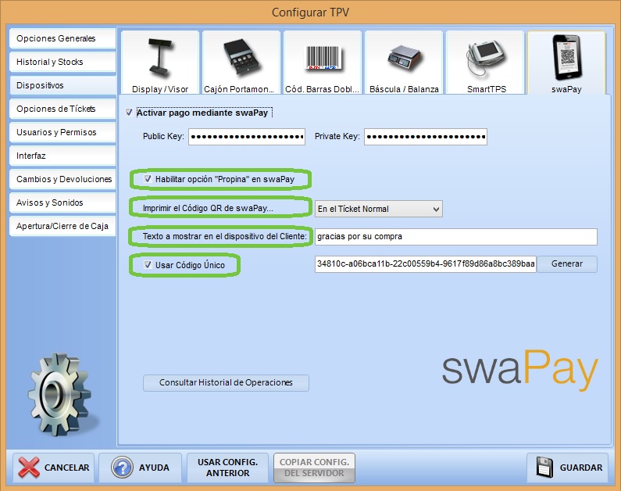Open the Cajón Portamonedas device tab

[241, 63]
